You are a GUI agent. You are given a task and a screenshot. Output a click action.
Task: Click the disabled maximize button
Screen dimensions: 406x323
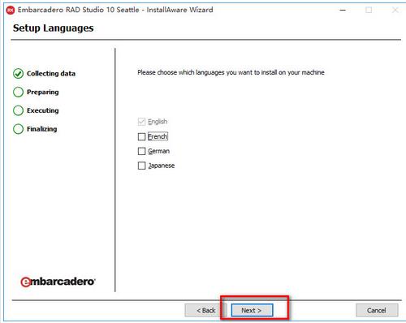(369, 11)
